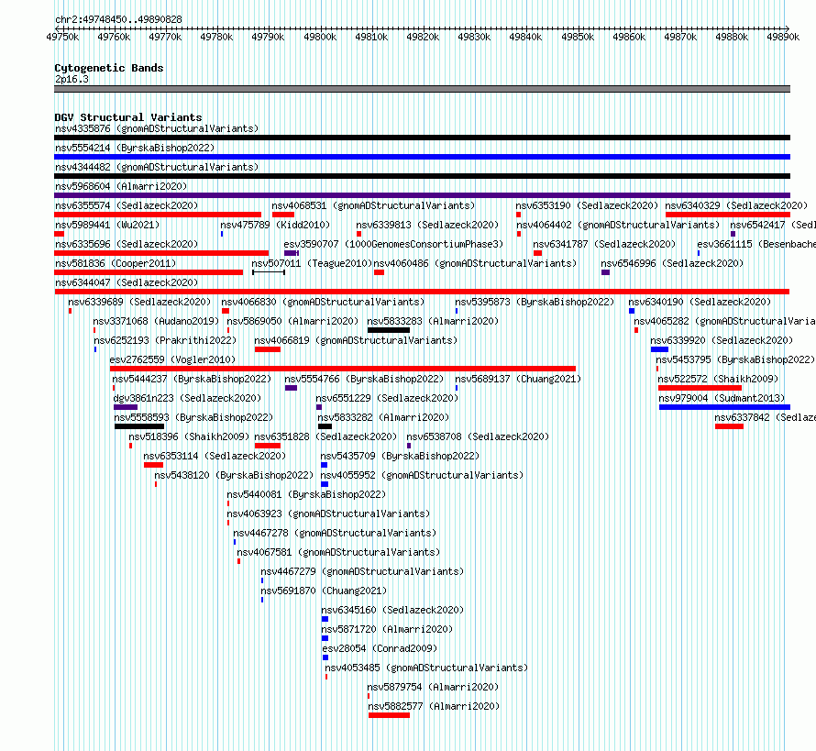Select nsv6252193 (Prakrithi2022) label
The height and width of the screenshot is (751, 816).
pos(165,340)
